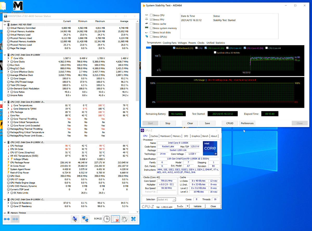Image resolution: width=312 pixels, height=231 pixels.
Task: Open HWiNFO64 settings gear icon
Action: pos(124,219)
